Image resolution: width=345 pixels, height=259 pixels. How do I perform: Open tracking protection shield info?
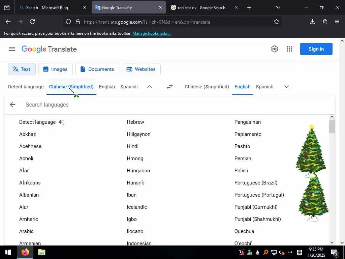[x=68, y=22]
